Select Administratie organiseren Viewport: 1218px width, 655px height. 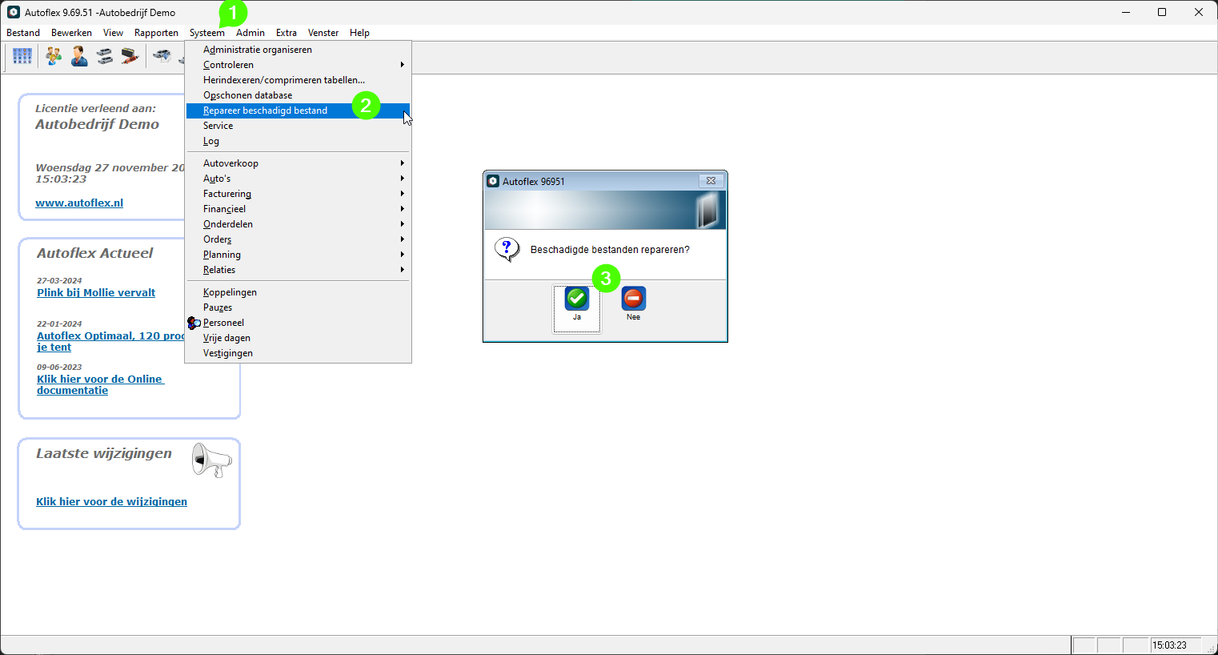(298, 50)
